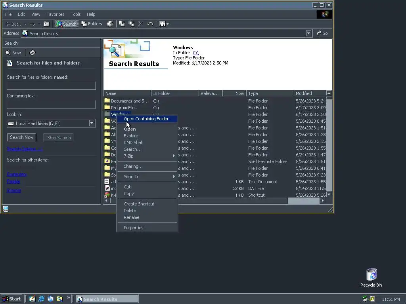Choose Explore in context menu
406x304 pixels.
click(147, 136)
